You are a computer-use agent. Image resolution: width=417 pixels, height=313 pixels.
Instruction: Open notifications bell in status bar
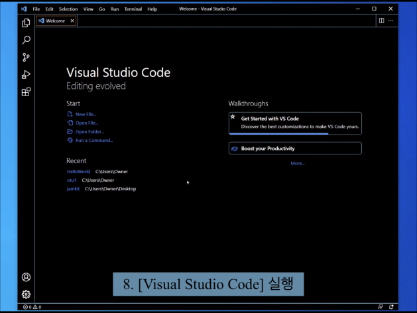(x=391, y=307)
